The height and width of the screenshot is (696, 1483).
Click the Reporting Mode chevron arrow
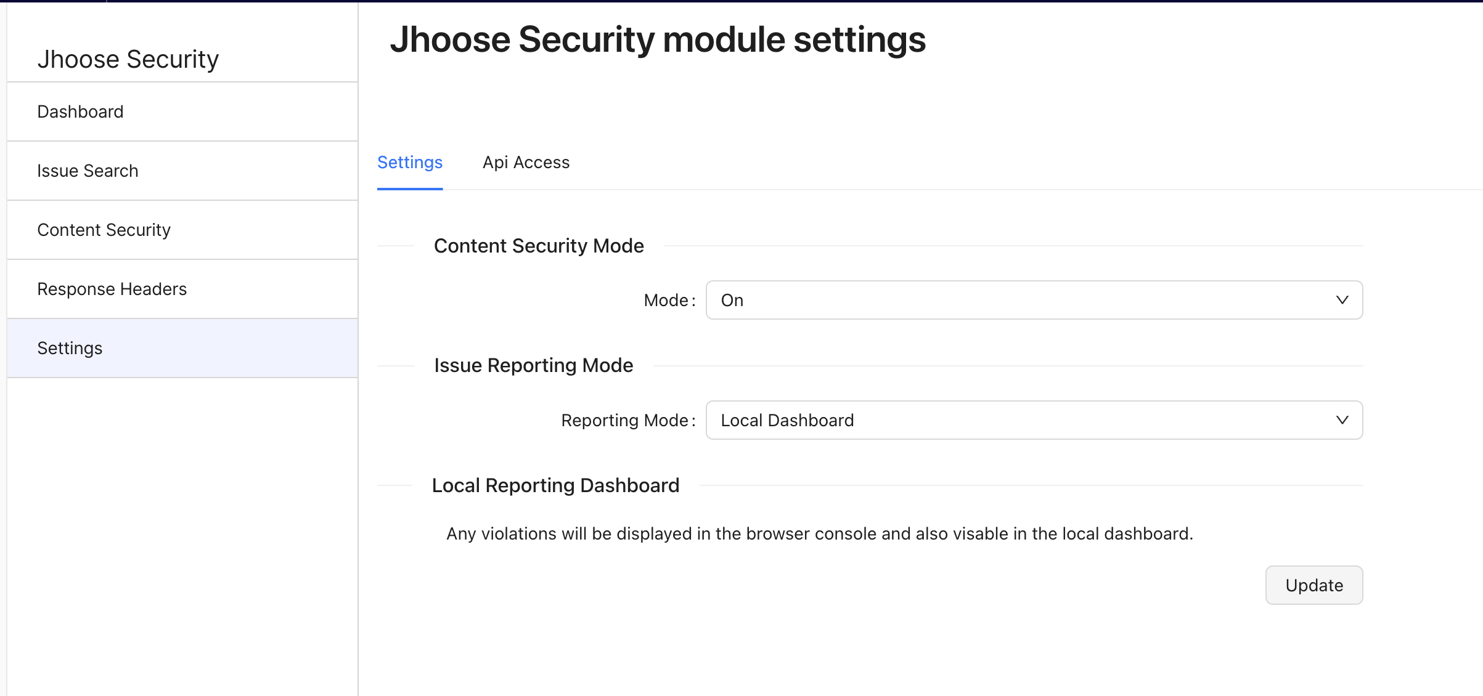[1342, 420]
